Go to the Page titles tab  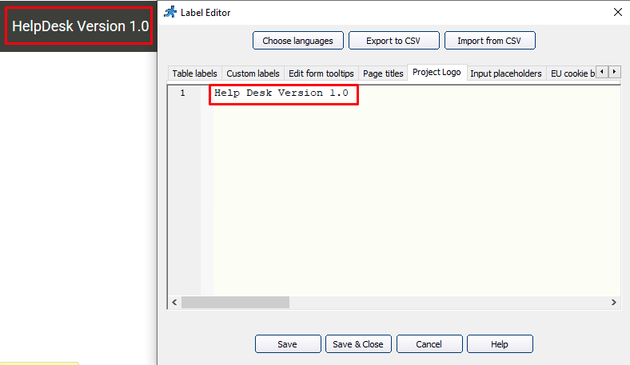pyautogui.click(x=383, y=73)
